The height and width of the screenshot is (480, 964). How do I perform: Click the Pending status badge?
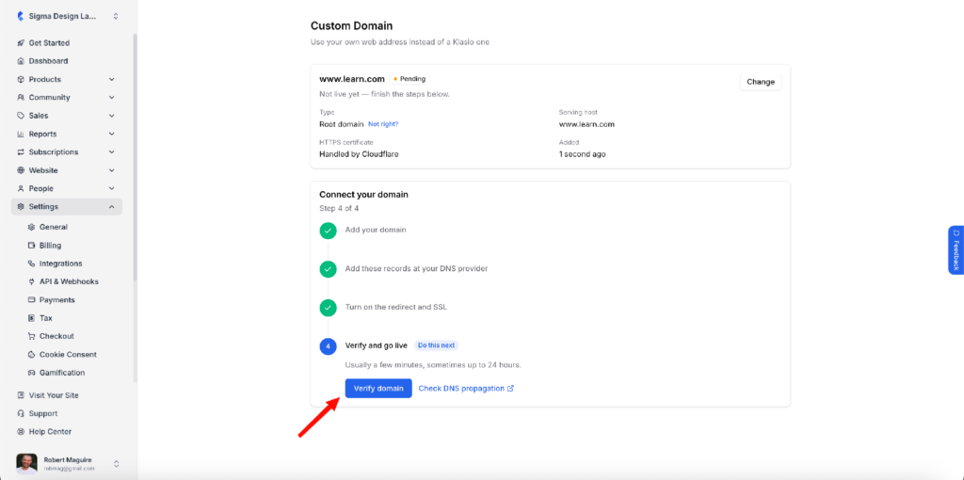[410, 79]
